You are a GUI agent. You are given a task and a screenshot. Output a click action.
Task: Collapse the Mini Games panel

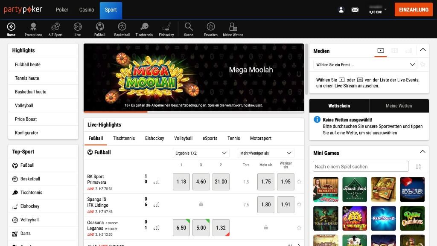422,152
